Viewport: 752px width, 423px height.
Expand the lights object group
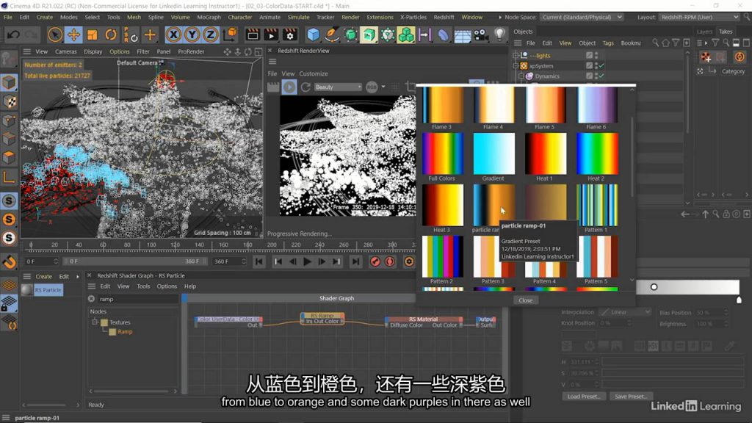tap(516, 56)
